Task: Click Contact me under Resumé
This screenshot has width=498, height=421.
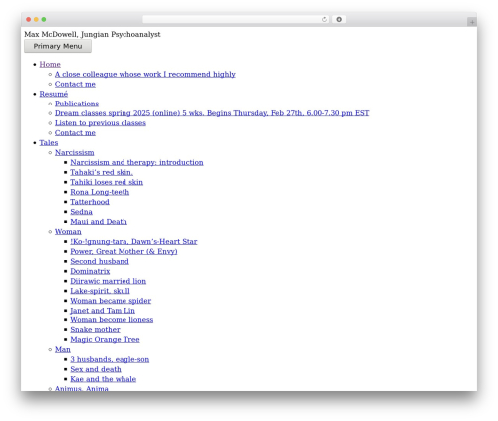Action: pyautogui.click(x=75, y=133)
